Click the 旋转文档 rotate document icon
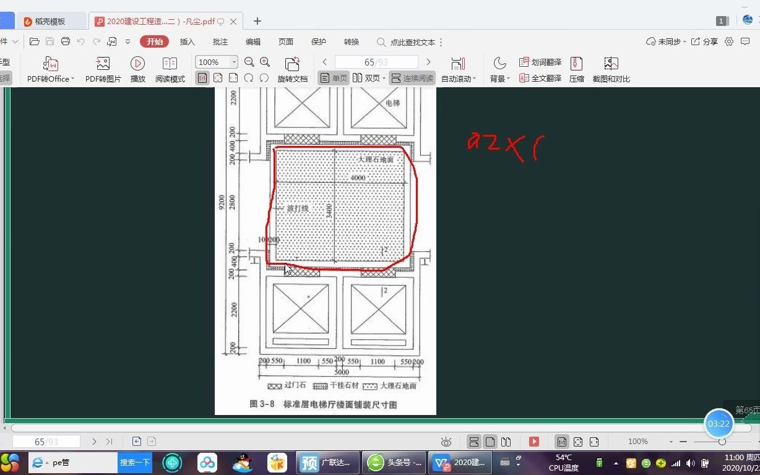The width and height of the screenshot is (760, 475). click(292, 68)
